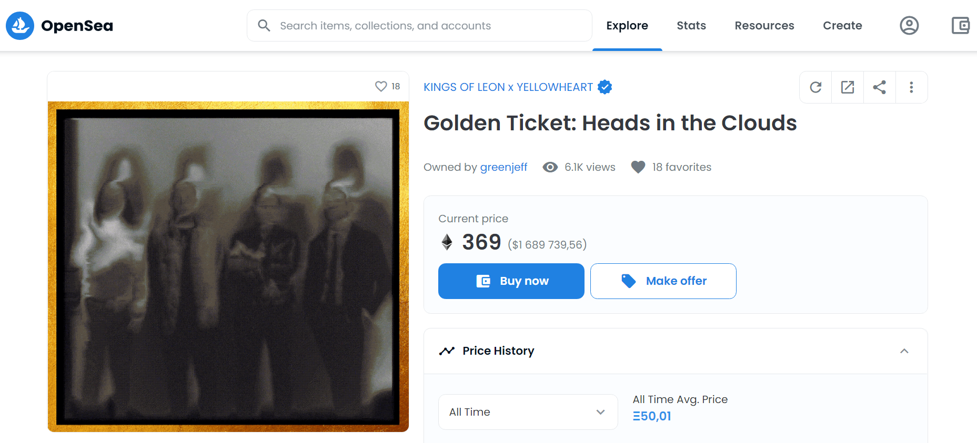
Task: Open the Resources menu
Action: tap(764, 25)
